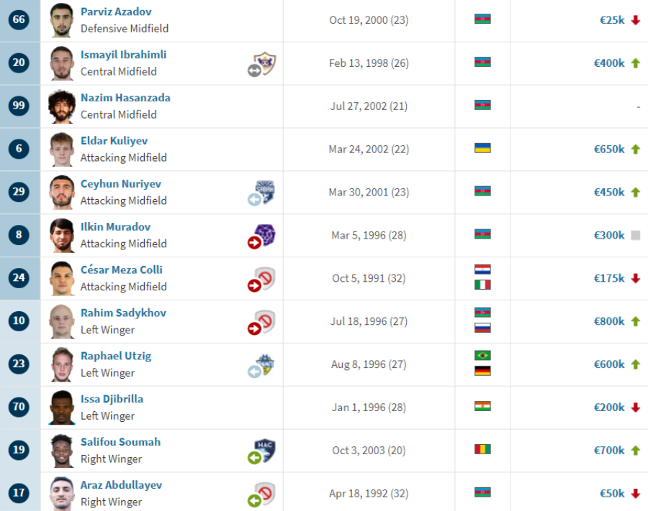Click Ceyhun Nuriyev's club crest loan icon
Viewport: 648px width, 511px height.
tap(262, 193)
